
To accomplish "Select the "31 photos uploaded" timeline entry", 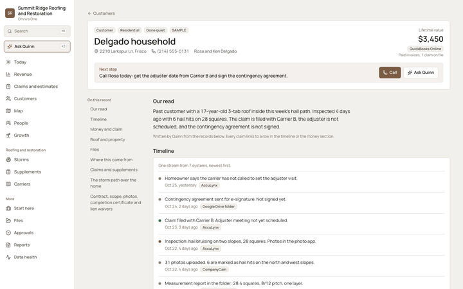I will point(302,266).
